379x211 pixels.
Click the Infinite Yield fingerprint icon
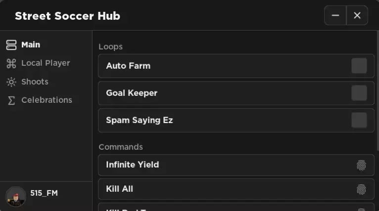point(362,165)
